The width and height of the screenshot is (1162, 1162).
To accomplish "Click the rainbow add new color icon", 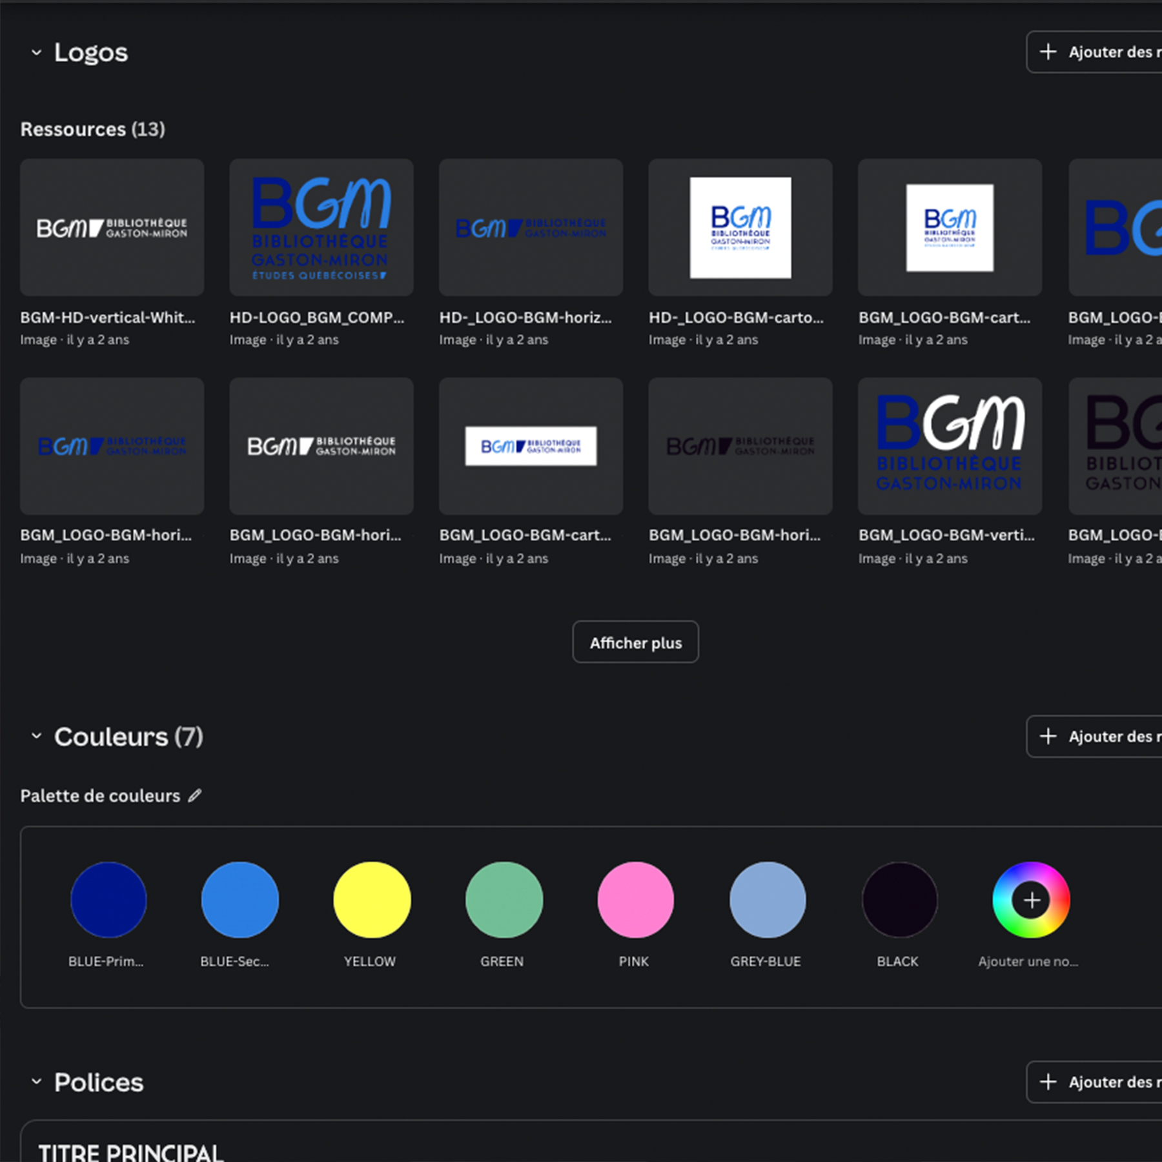I will click(x=1031, y=899).
